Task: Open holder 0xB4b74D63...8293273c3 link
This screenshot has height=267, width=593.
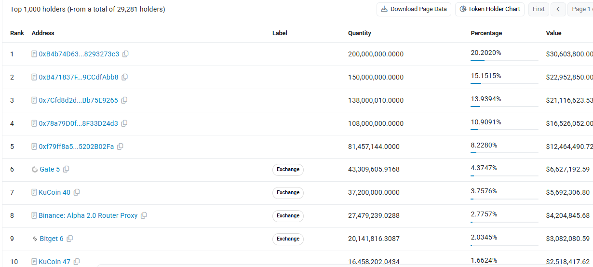Action: [79, 54]
